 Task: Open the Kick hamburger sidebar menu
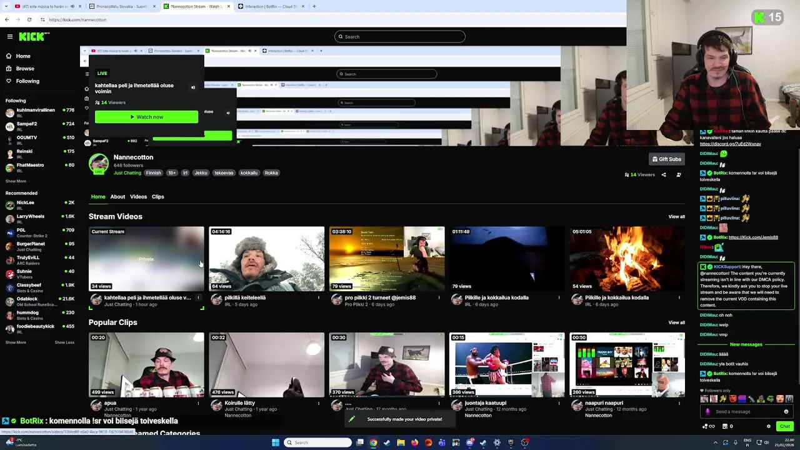(x=10, y=37)
